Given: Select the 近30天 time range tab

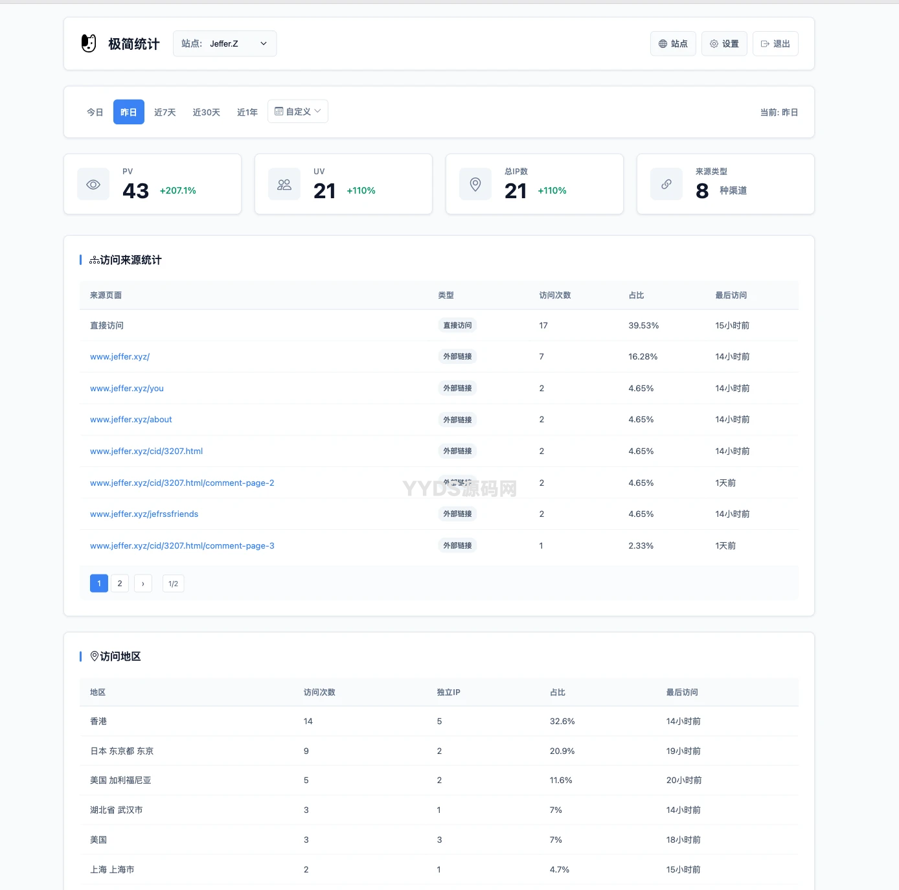Looking at the screenshot, I should point(207,112).
